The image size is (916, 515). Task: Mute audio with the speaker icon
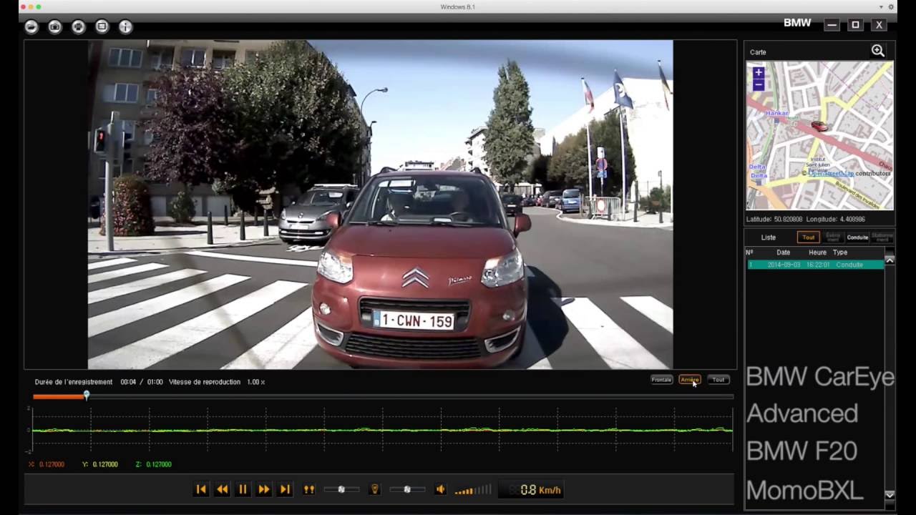click(x=441, y=489)
